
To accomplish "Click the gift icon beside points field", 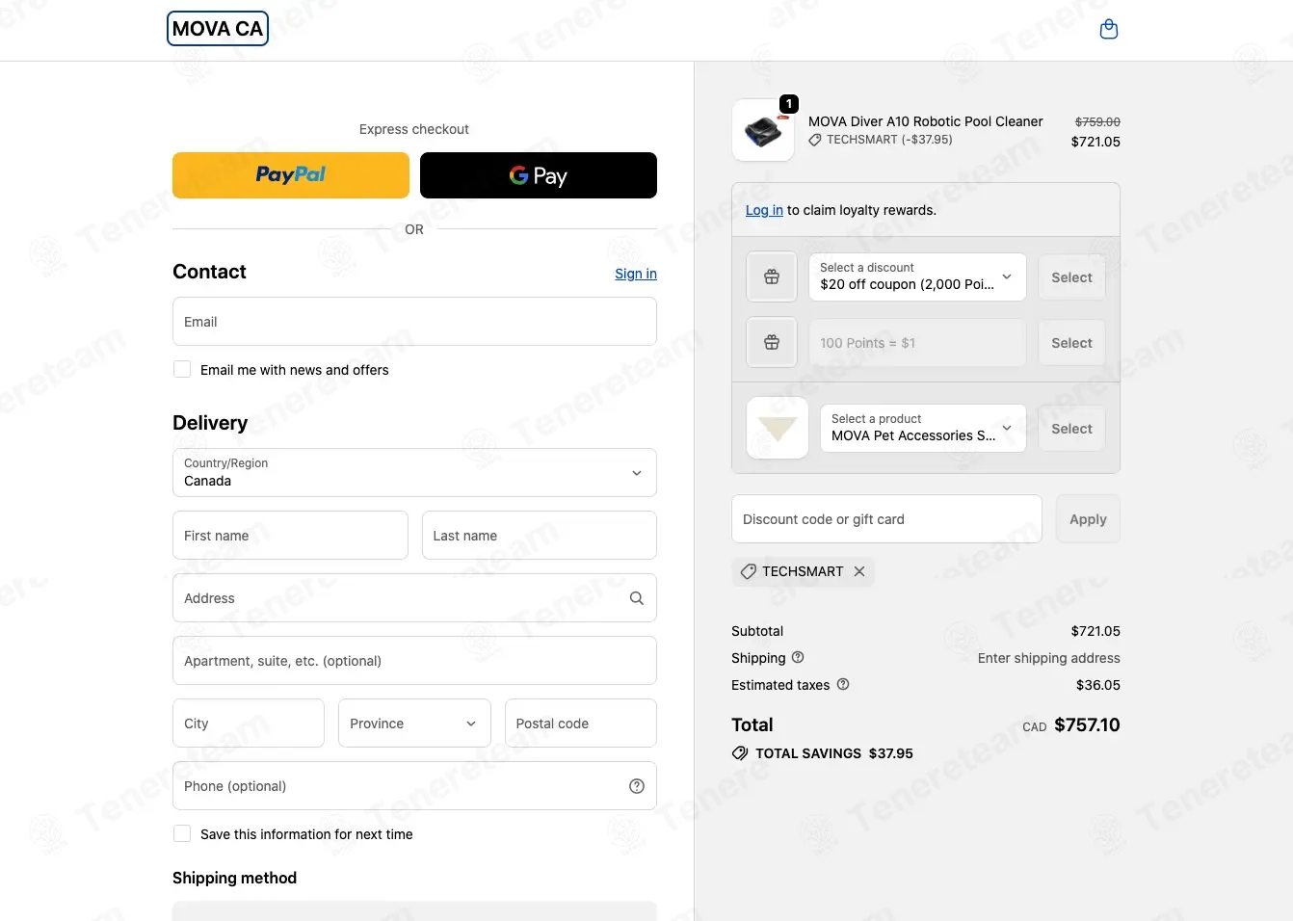I will (x=772, y=343).
